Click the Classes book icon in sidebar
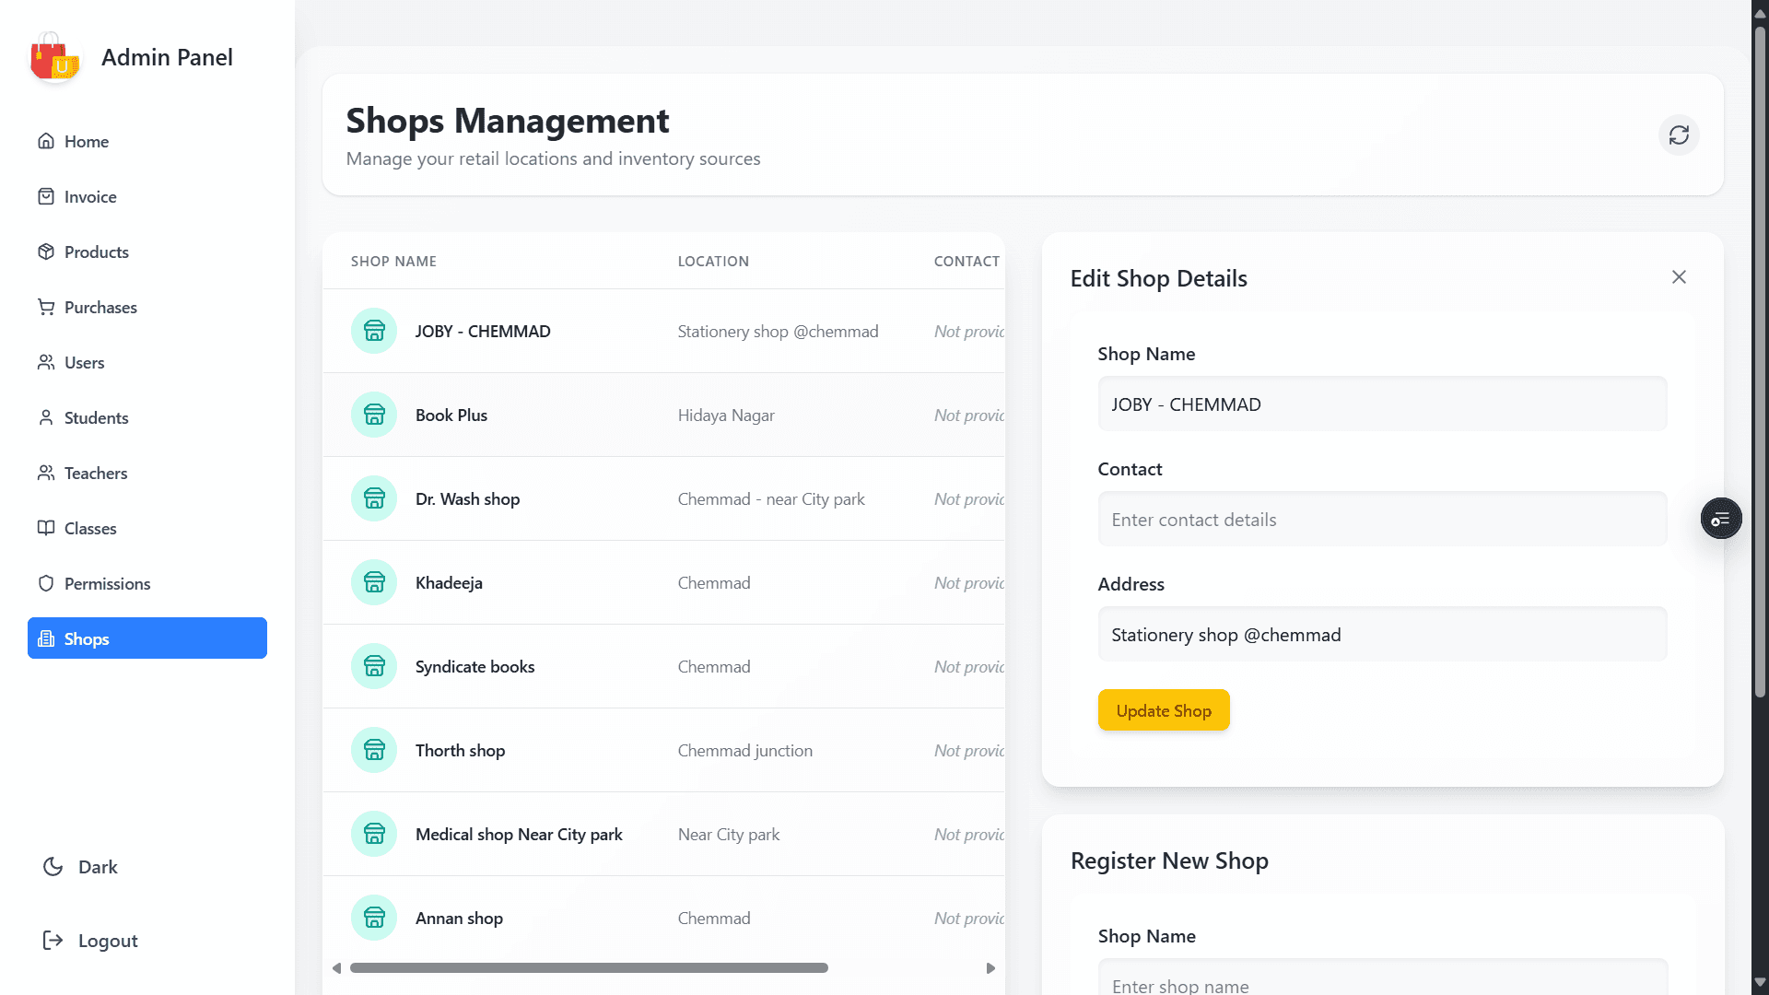Viewport: 1769px width, 995px height. point(46,528)
